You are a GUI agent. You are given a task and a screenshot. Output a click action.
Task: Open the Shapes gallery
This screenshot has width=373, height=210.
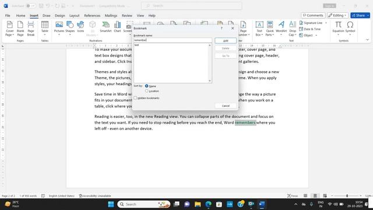click(70, 29)
